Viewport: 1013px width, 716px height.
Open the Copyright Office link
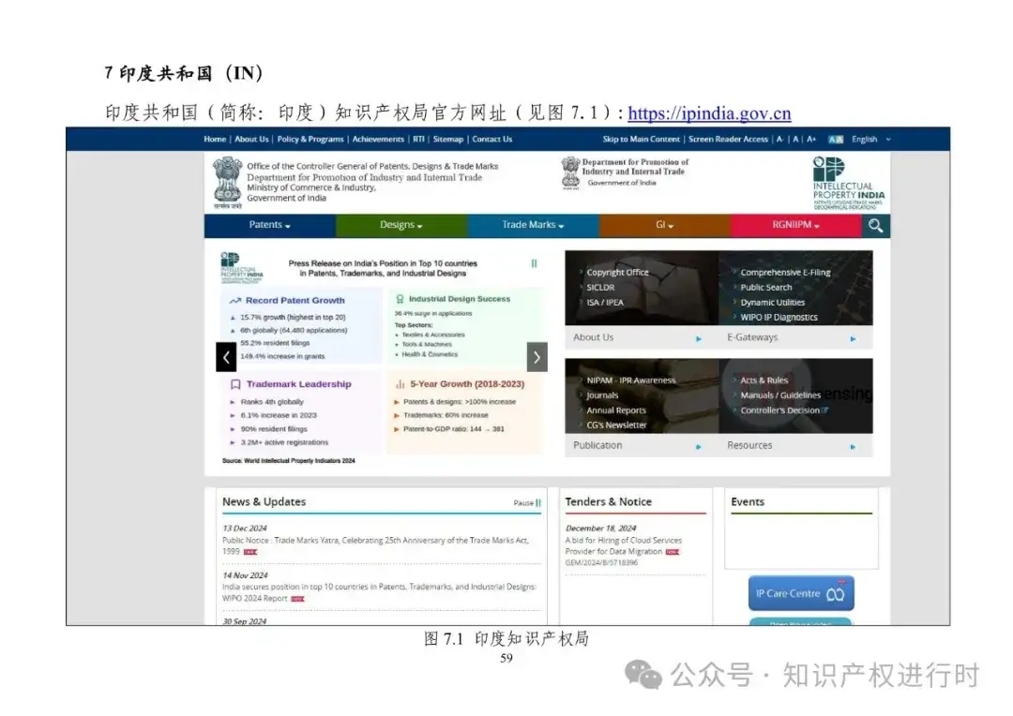[617, 273]
